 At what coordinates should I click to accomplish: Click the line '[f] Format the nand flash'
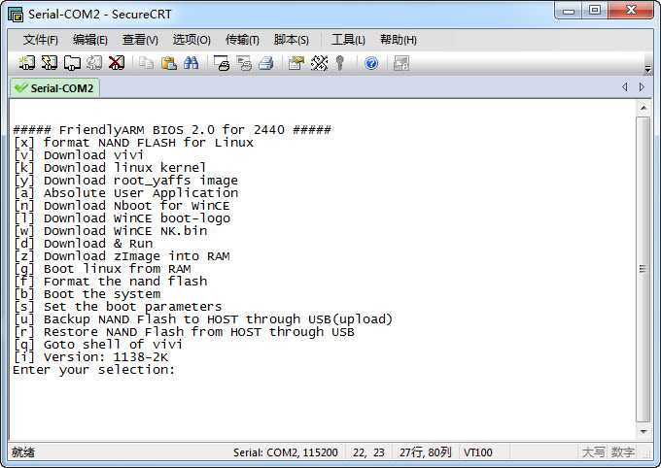pos(110,282)
